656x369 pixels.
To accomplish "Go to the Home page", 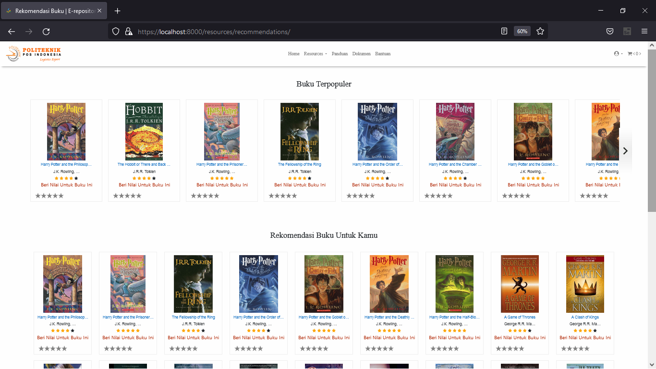I will coord(294,54).
